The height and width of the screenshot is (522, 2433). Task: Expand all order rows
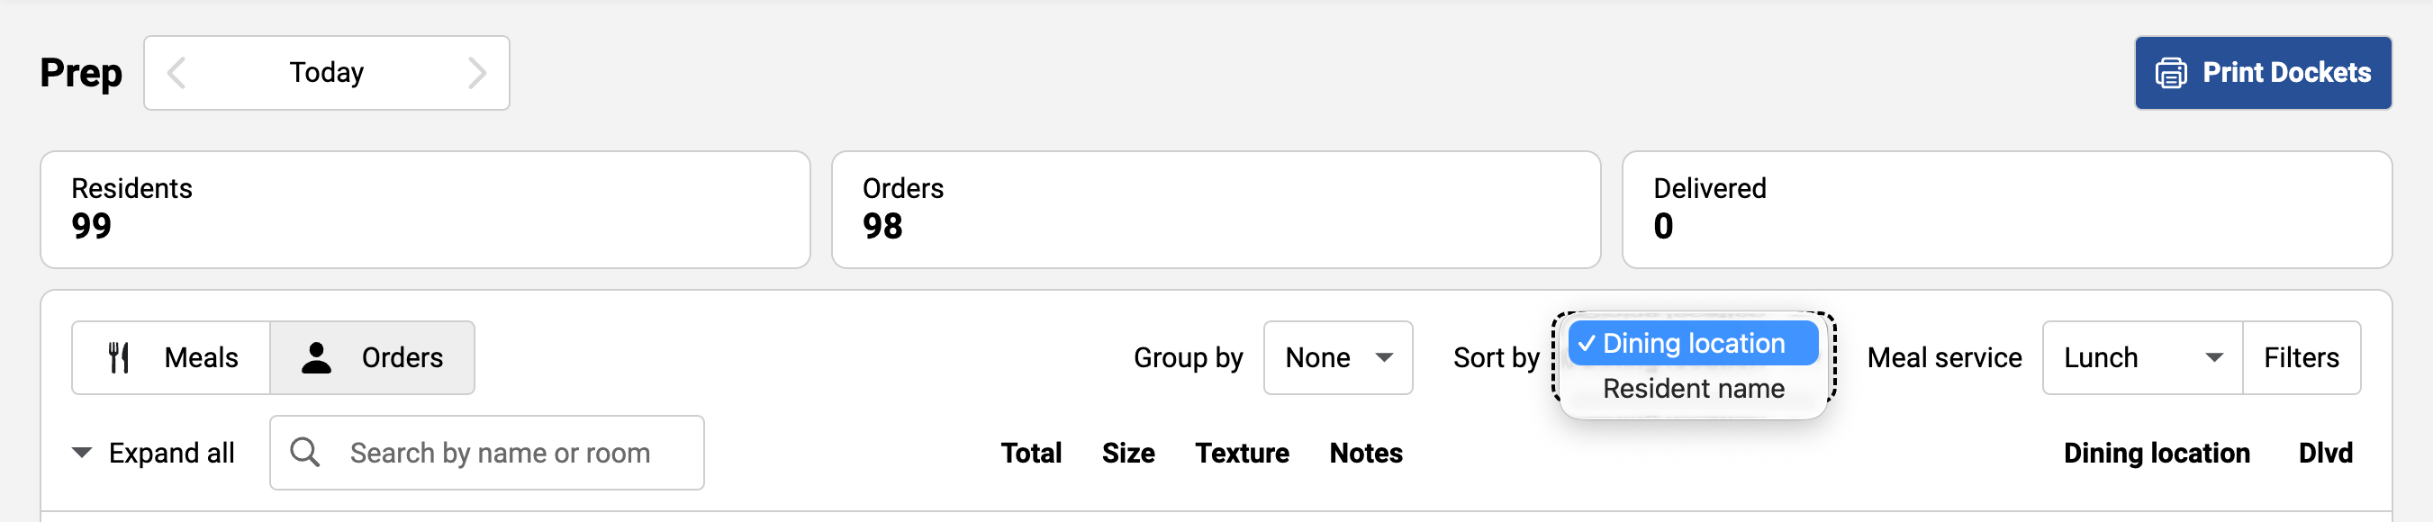click(153, 453)
